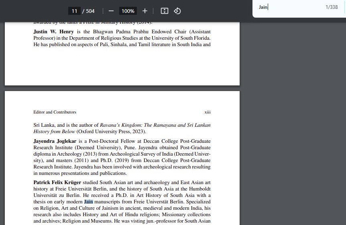Click the total page count "/ 504"

click(89, 11)
